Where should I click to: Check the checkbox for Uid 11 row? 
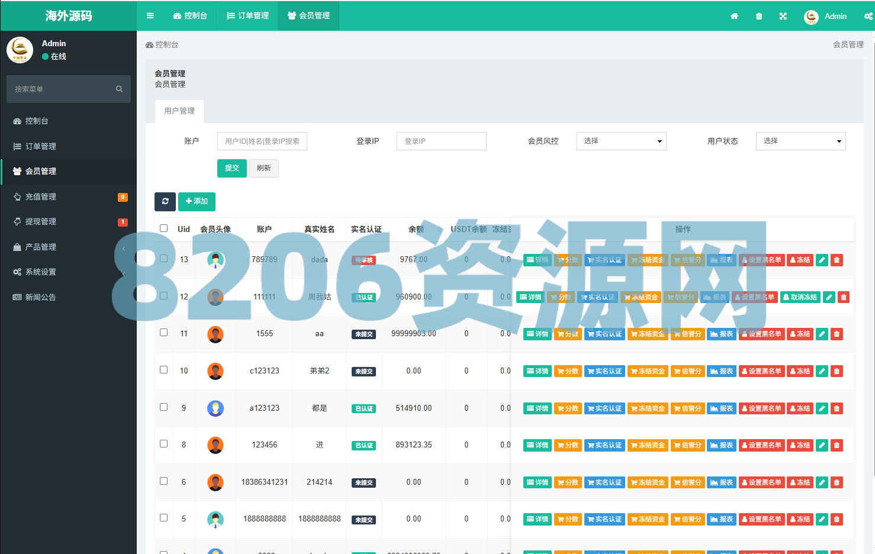(x=164, y=333)
